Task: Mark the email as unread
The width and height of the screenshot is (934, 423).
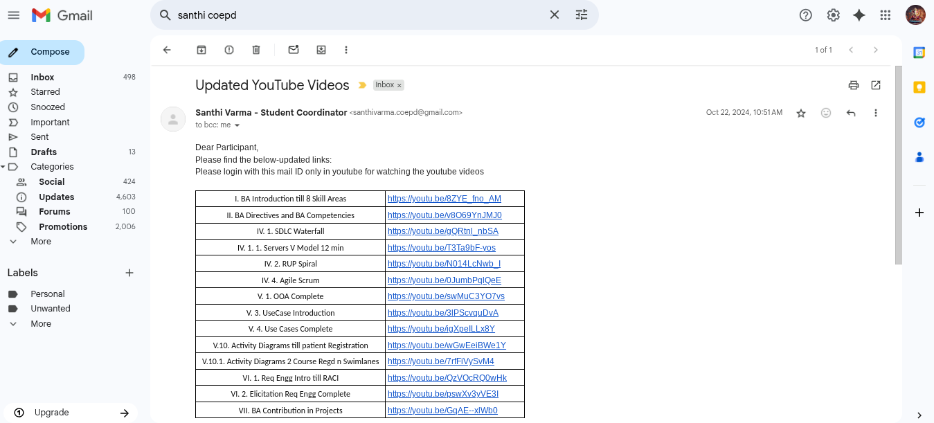Action: [x=294, y=50]
